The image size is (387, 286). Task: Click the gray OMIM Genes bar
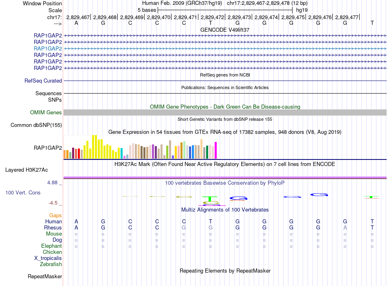225,112
